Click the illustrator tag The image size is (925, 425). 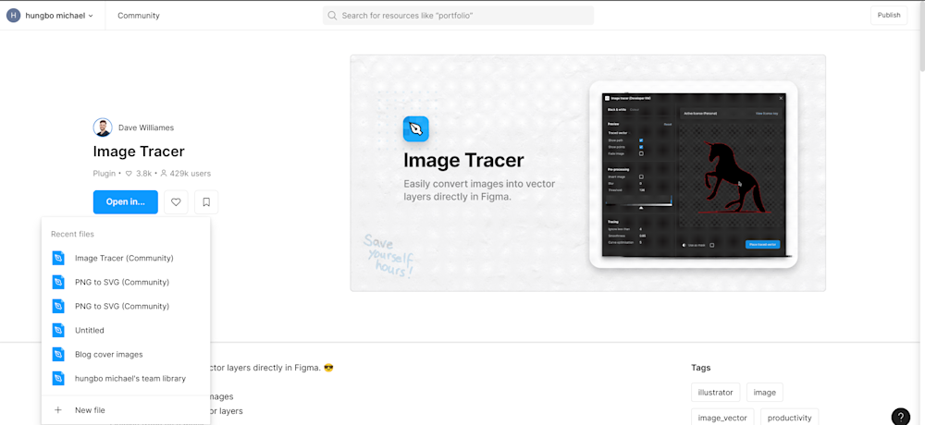pos(715,392)
